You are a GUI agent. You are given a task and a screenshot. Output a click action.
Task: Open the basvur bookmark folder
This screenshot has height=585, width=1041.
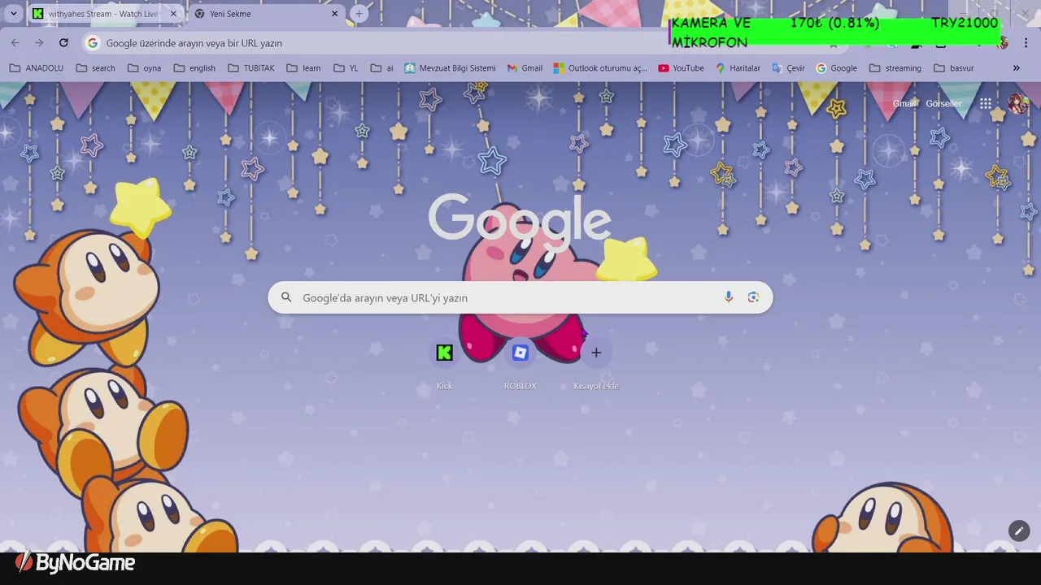(954, 68)
